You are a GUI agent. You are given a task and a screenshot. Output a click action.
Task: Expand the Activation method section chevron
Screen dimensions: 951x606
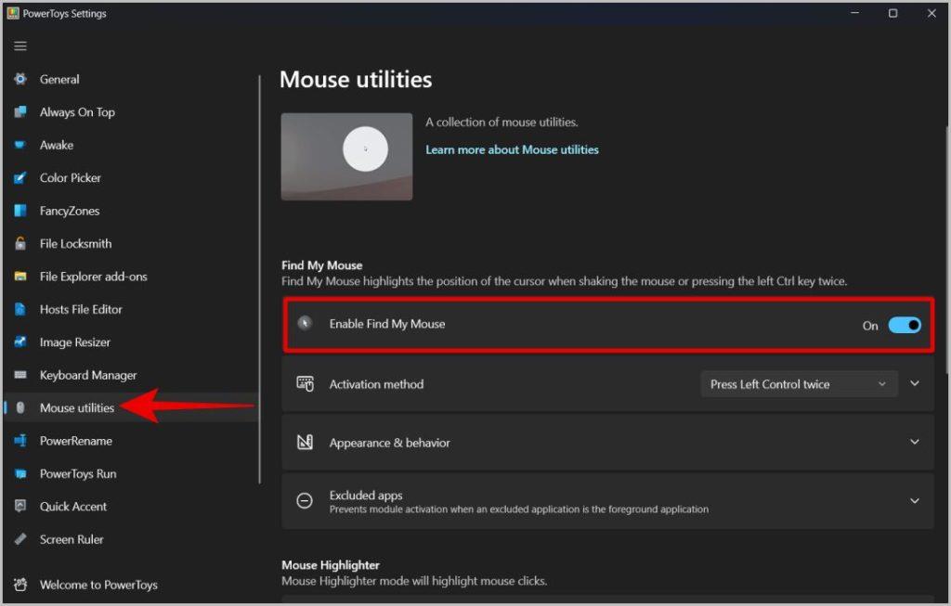point(915,383)
